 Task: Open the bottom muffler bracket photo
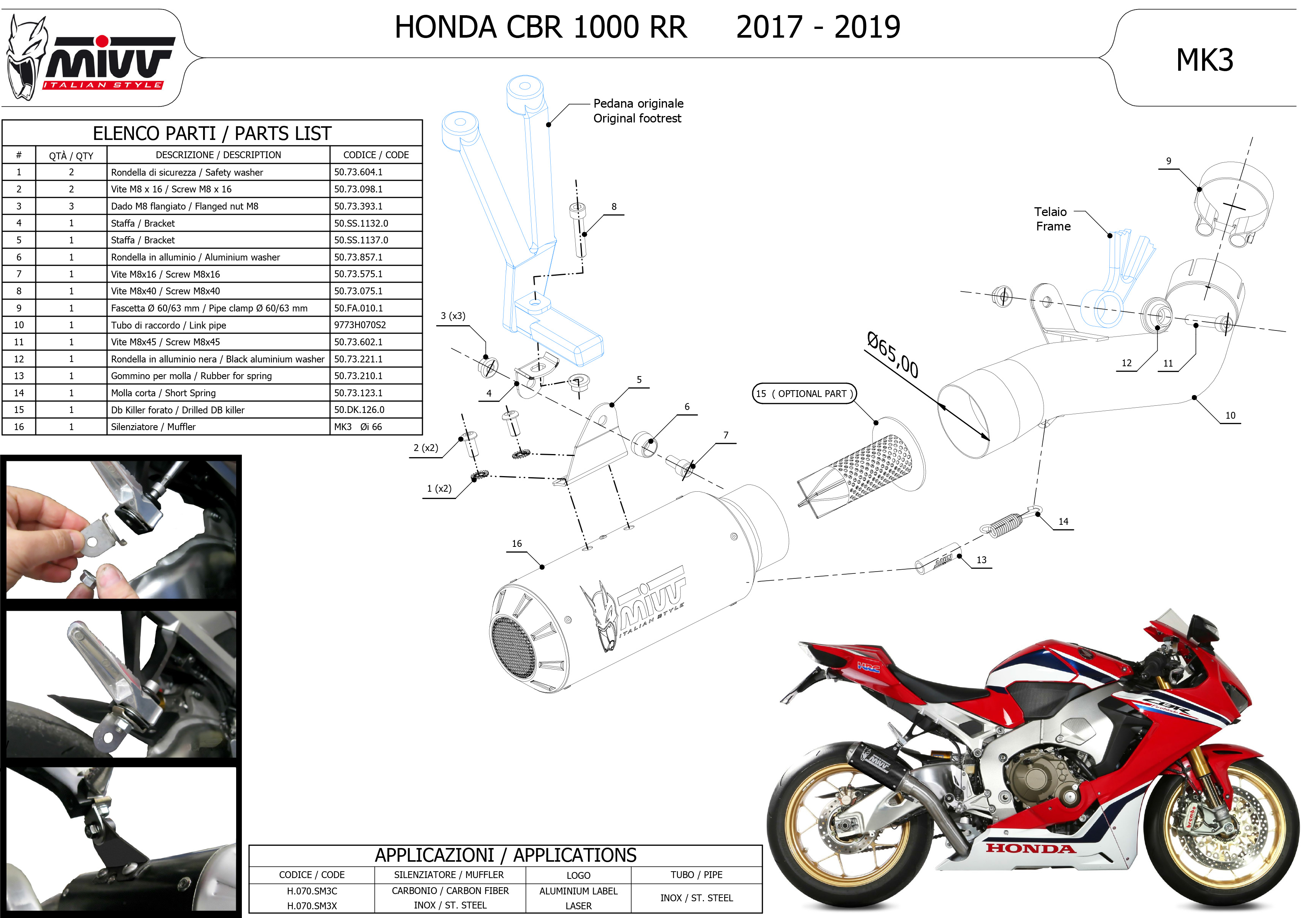[x=121, y=839]
